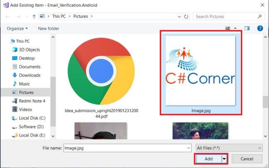Screen dimensions: 269x168
Task: Close the Add Existing Item dialog
Action: click(262, 5)
